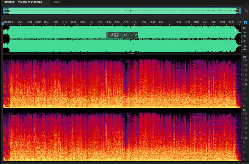Click the 10k label on the upper spectrogram scale
The width and height of the screenshot is (249, 164).
[245, 84]
